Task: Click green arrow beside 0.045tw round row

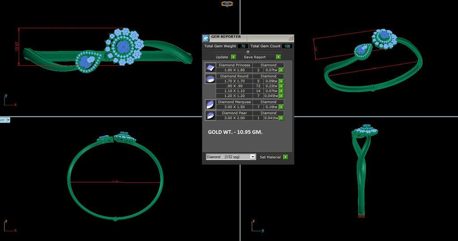Action: pyautogui.click(x=281, y=96)
